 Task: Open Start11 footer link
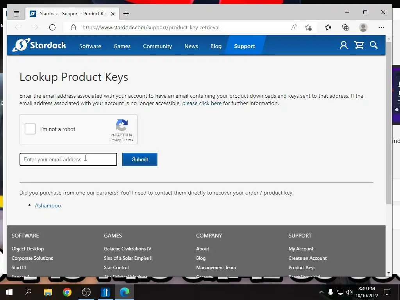(19, 268)
